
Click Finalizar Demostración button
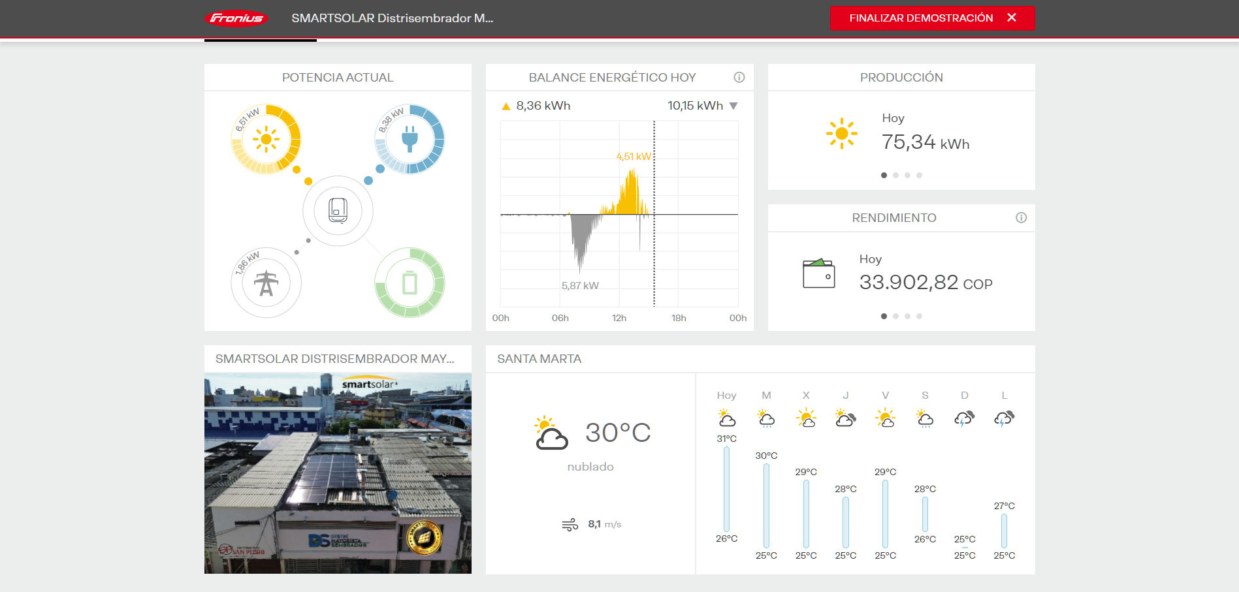[921, 18]
